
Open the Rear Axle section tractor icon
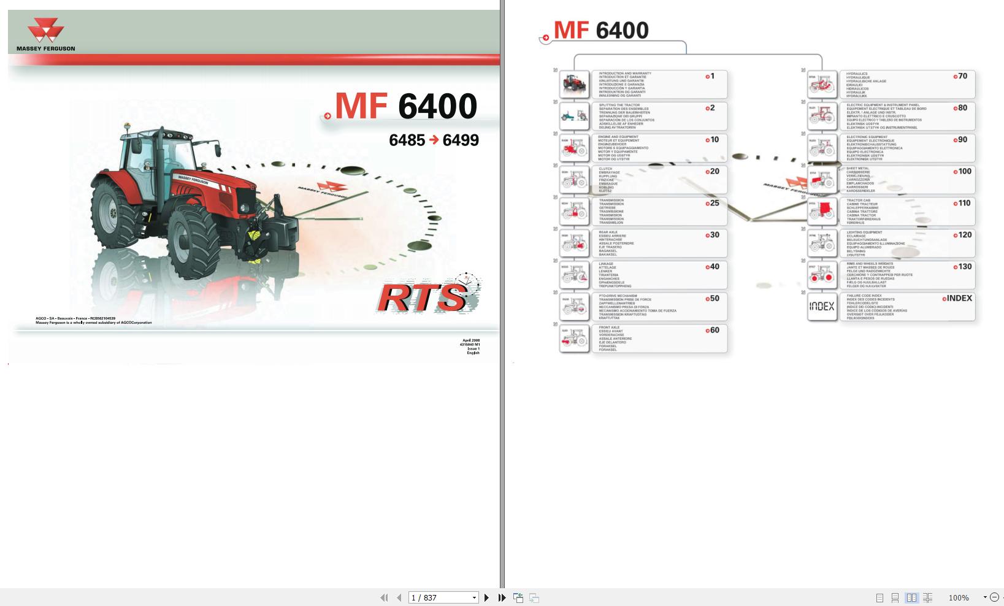pos(575,244)
